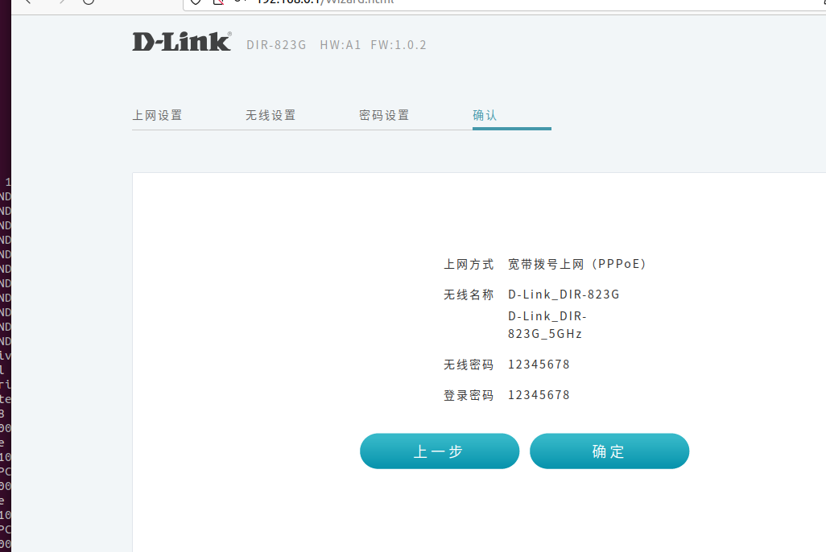Open the 无线设置 wizard tab
The image size is (826, 552).
271,115
